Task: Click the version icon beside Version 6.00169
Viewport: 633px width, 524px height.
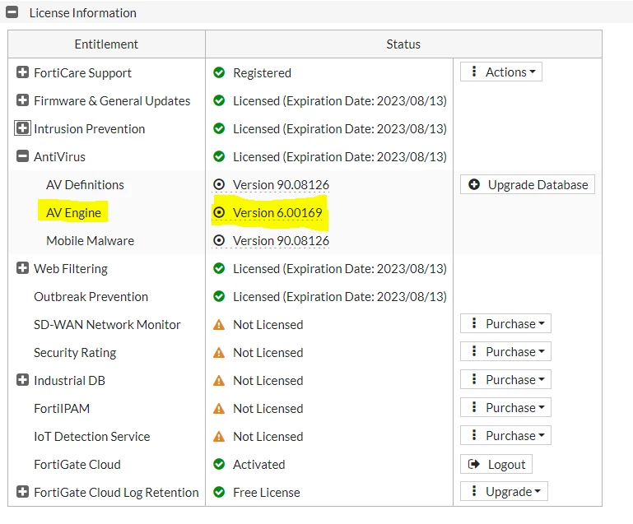Action: (x=219, y=212)
